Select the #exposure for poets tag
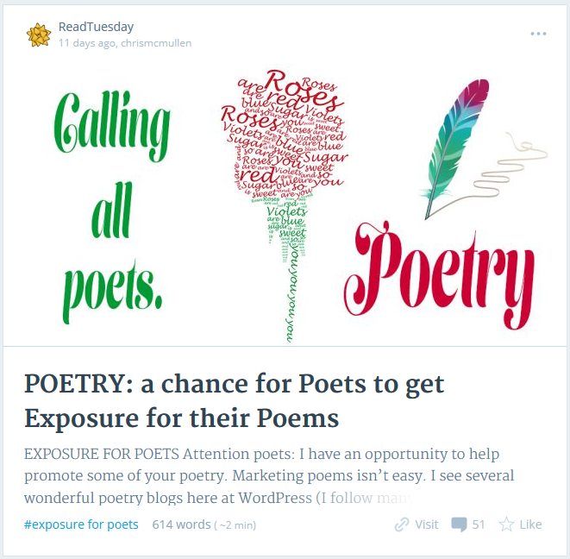This screenshot has height=559, width=570. 81,524
